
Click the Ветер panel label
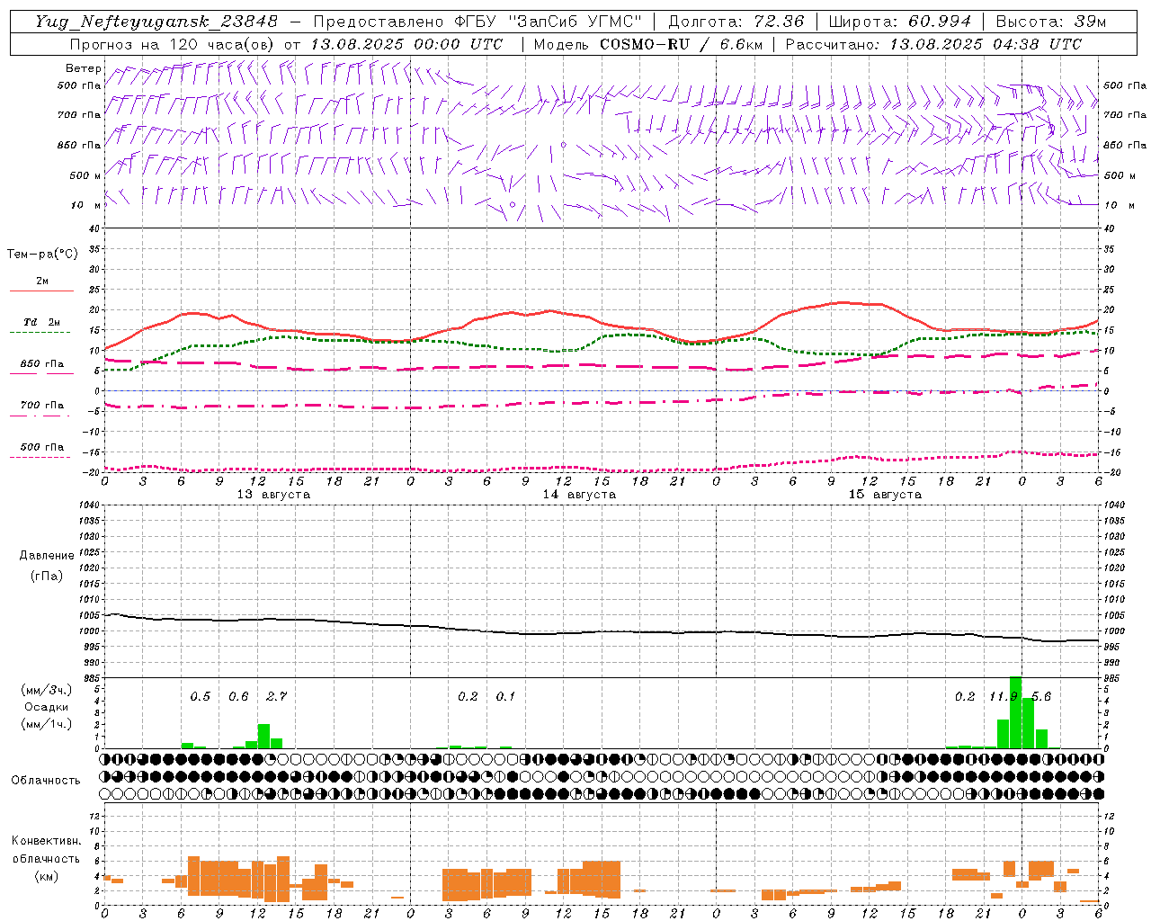pyautogui.click(x=83, y=68)
